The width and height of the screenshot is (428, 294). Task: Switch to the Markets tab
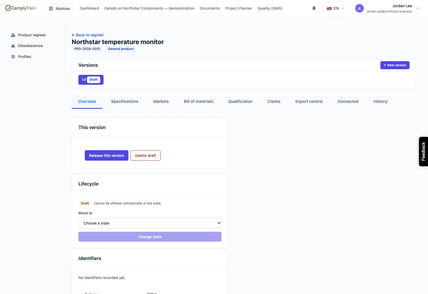coord(161,102)
